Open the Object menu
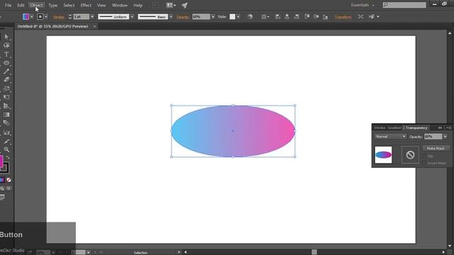 click(x=36, y=5)
